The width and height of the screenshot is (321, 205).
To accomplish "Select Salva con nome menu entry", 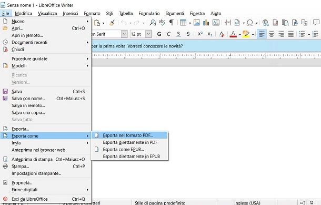I will click(46, 99).
